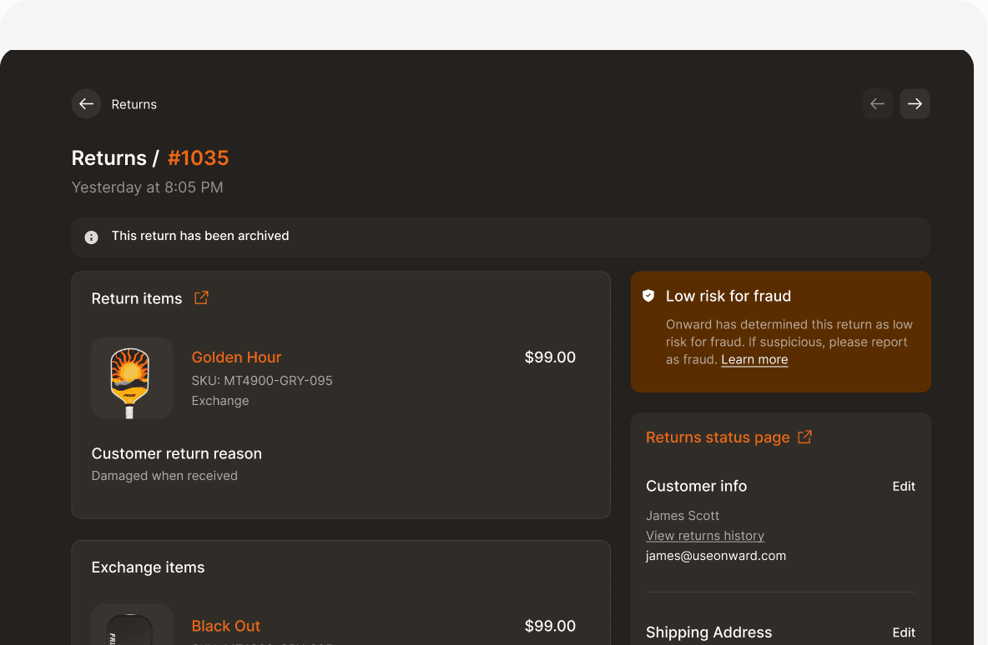This screenshot has width=988, height=645.
Task: Click the Damaged when received reason text
Action: point(164,476)
